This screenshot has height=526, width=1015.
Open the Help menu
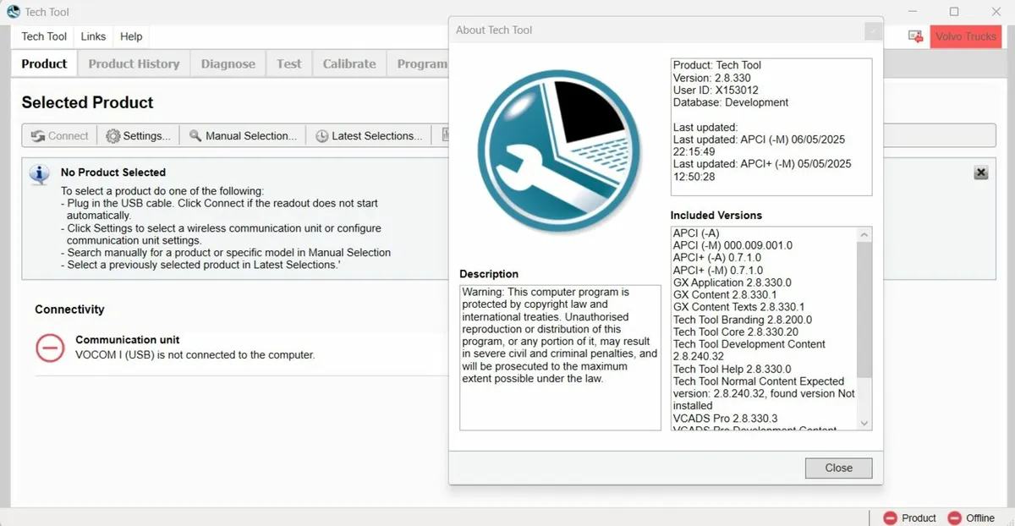(131, 36)
